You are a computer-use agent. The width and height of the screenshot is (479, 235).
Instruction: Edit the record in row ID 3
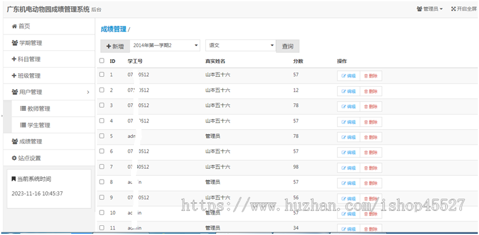pos(349,106)
